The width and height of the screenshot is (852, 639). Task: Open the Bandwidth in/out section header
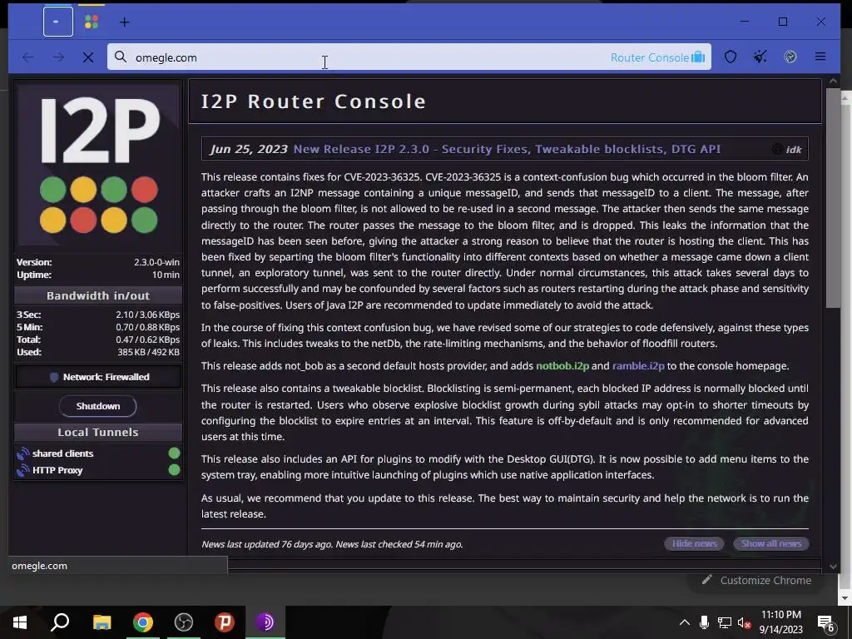coord(98,295)
